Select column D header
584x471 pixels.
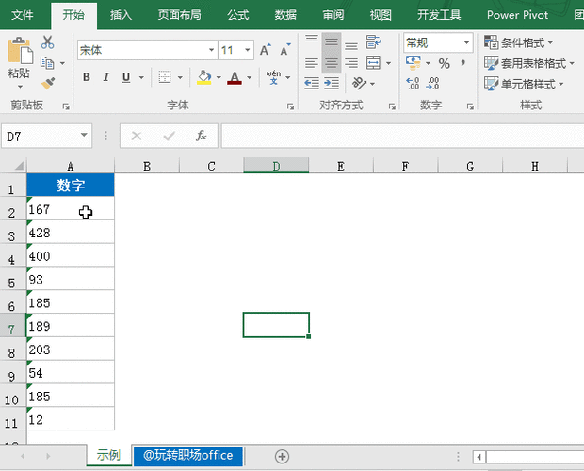pyautogui.click(x=276, y=166)
